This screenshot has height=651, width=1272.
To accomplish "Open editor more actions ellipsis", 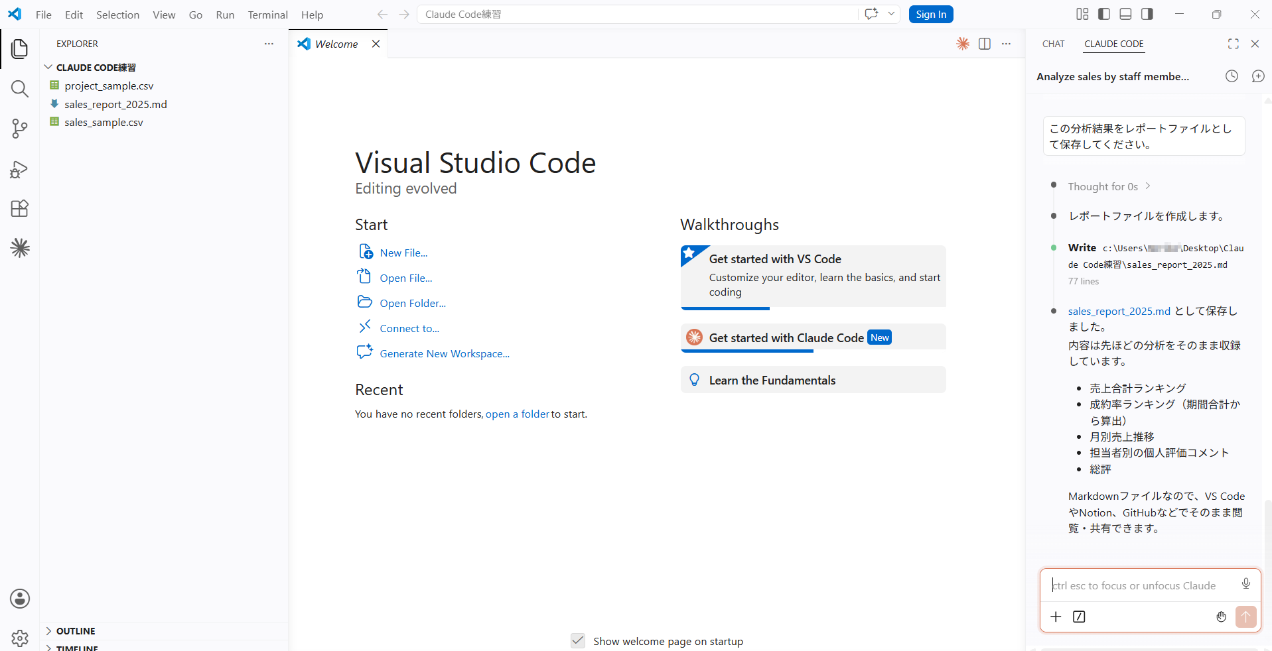I will pyautogui.click(x=1007, y=44).
